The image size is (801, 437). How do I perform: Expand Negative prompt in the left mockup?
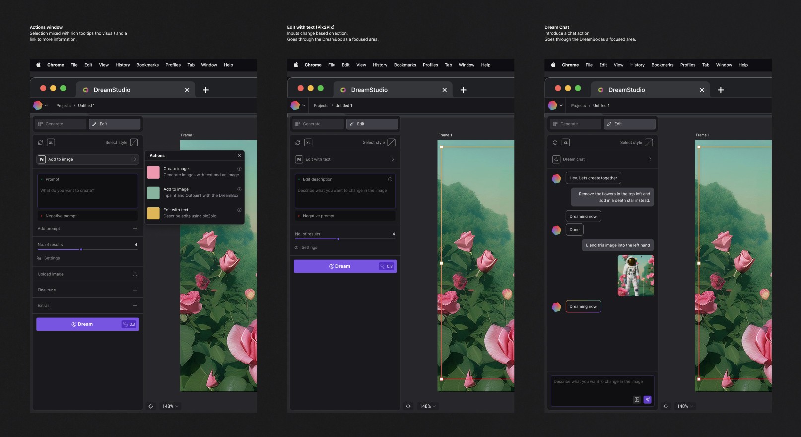pyautogui.click(x=42, y=216)
